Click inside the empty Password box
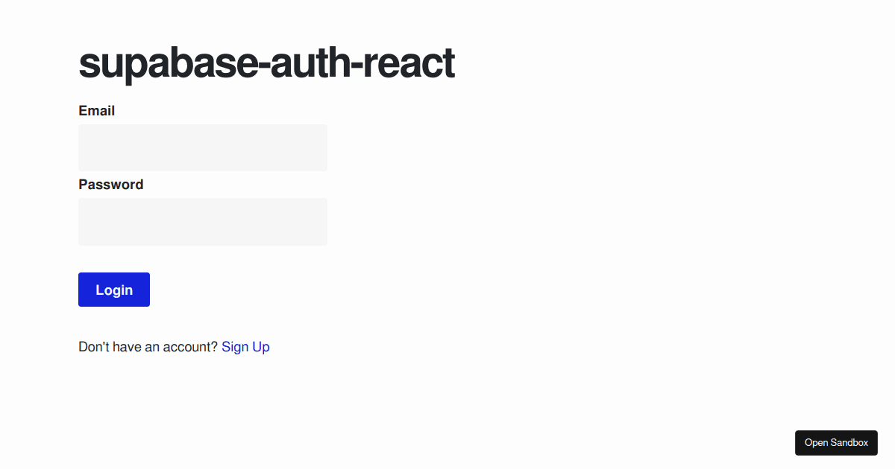 point(202,221)
